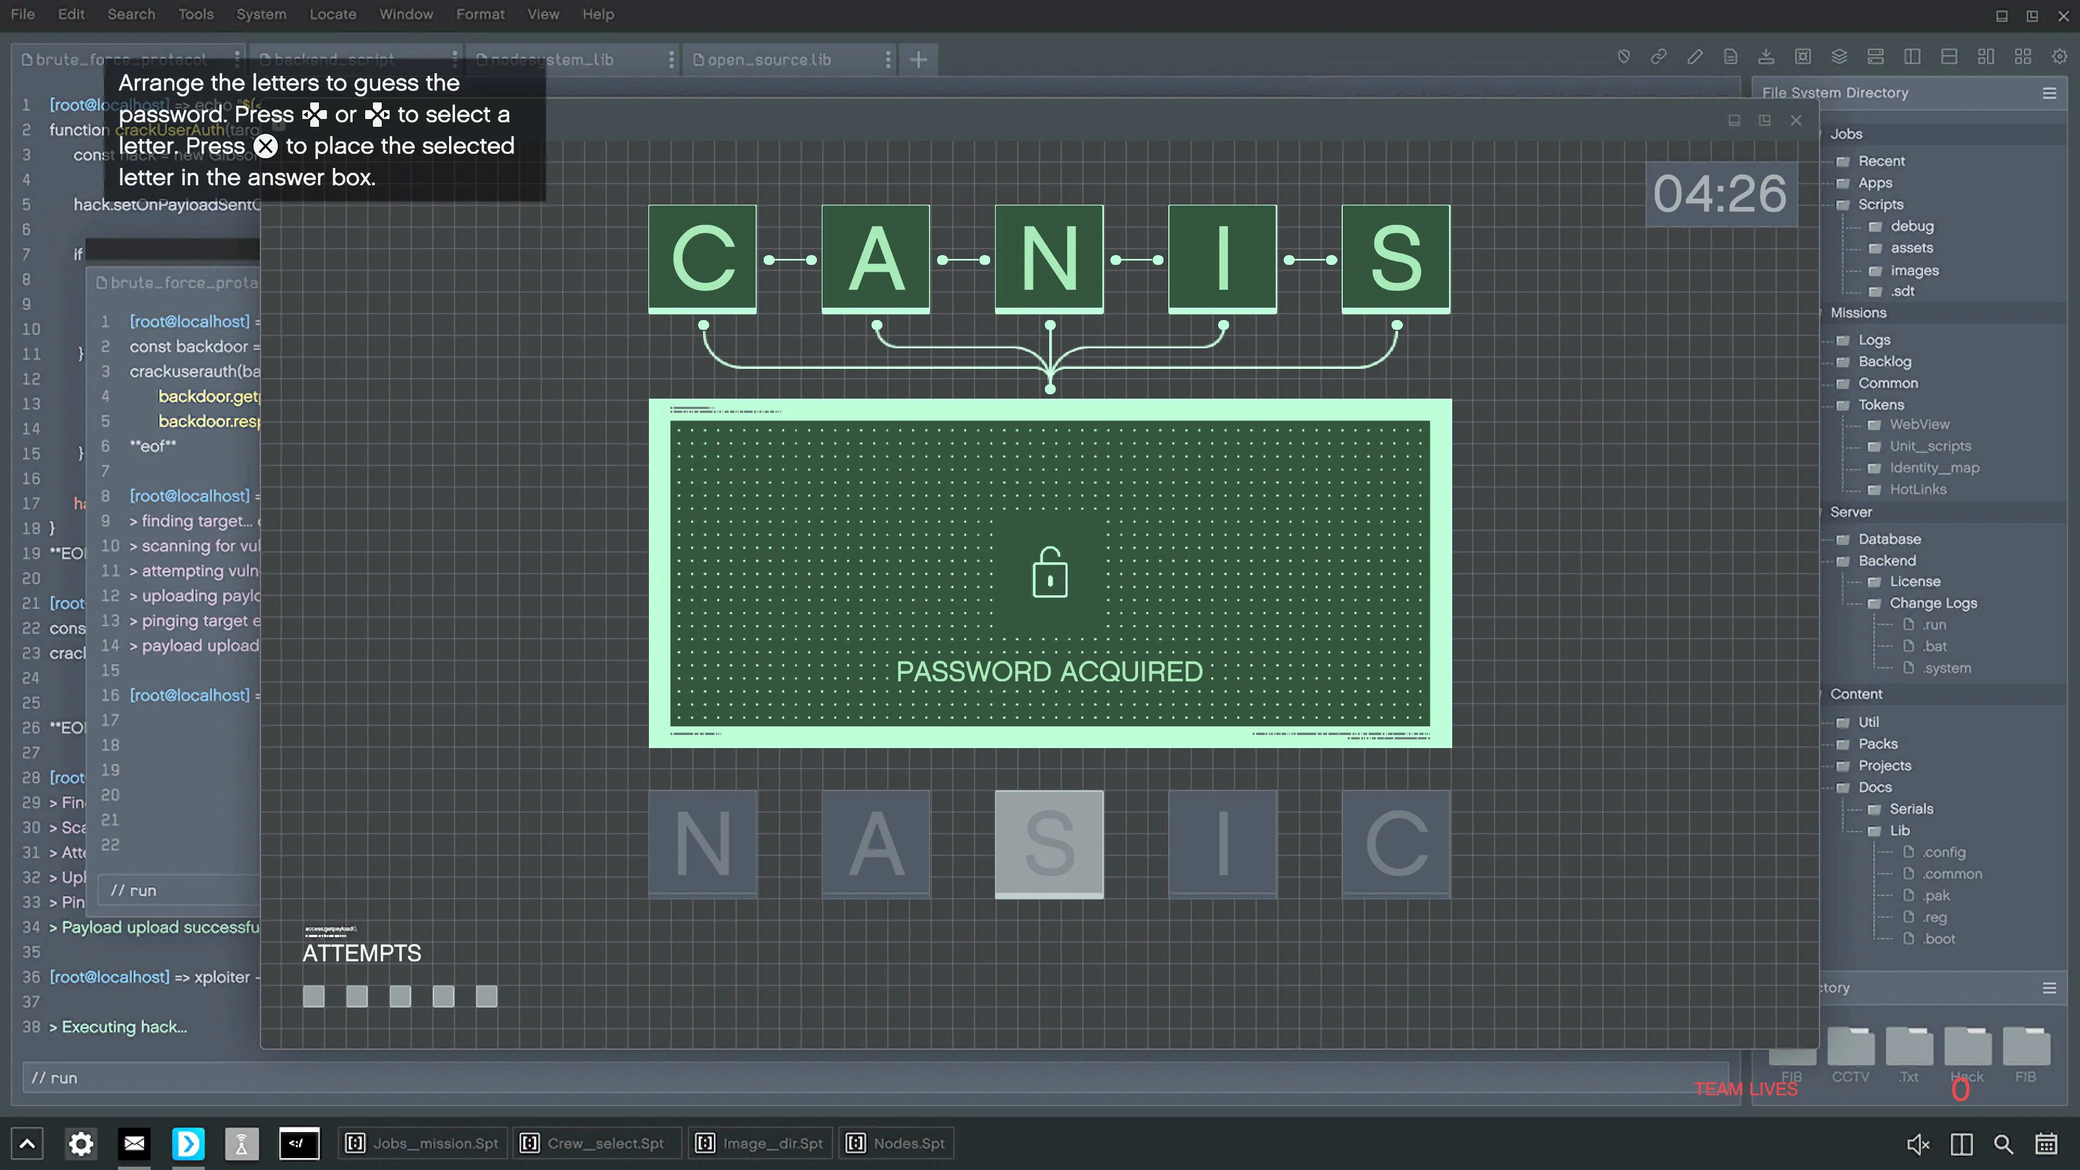
Task: Select the pencil edit icon
Action: click(x=1695, y=56)
